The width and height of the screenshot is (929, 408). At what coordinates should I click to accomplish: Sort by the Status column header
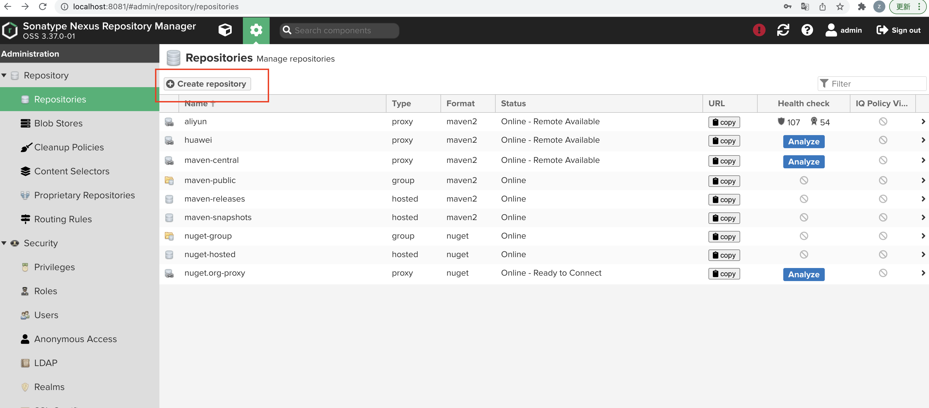(x=599, y=103)
